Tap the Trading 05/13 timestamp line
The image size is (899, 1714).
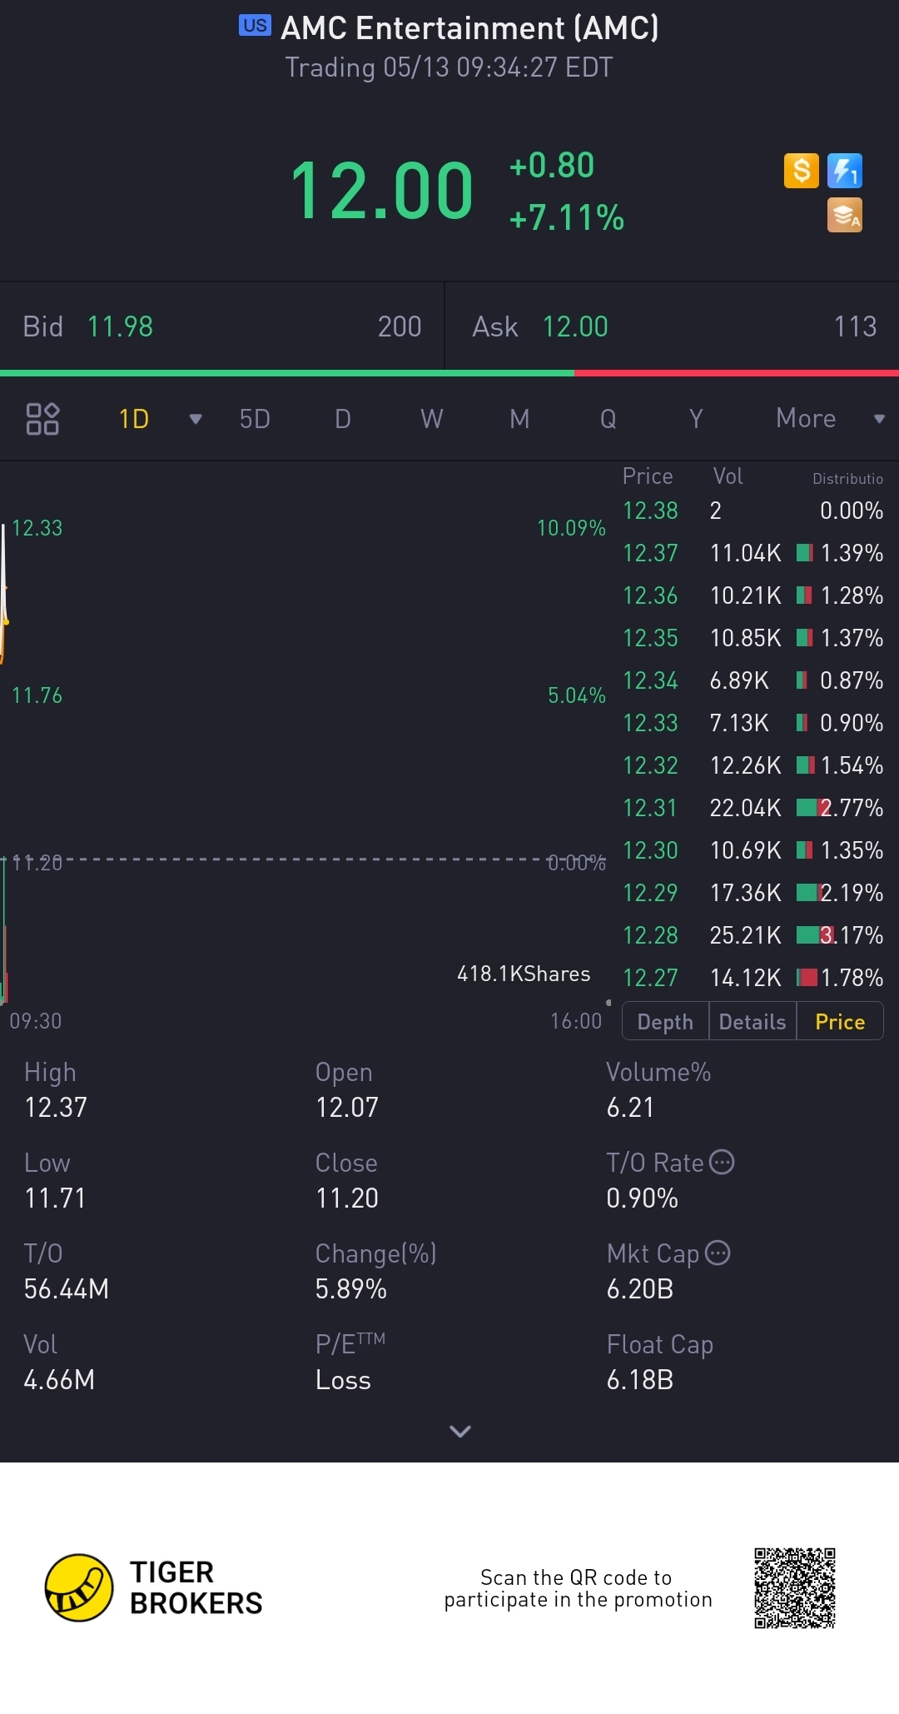pos(449,67)
